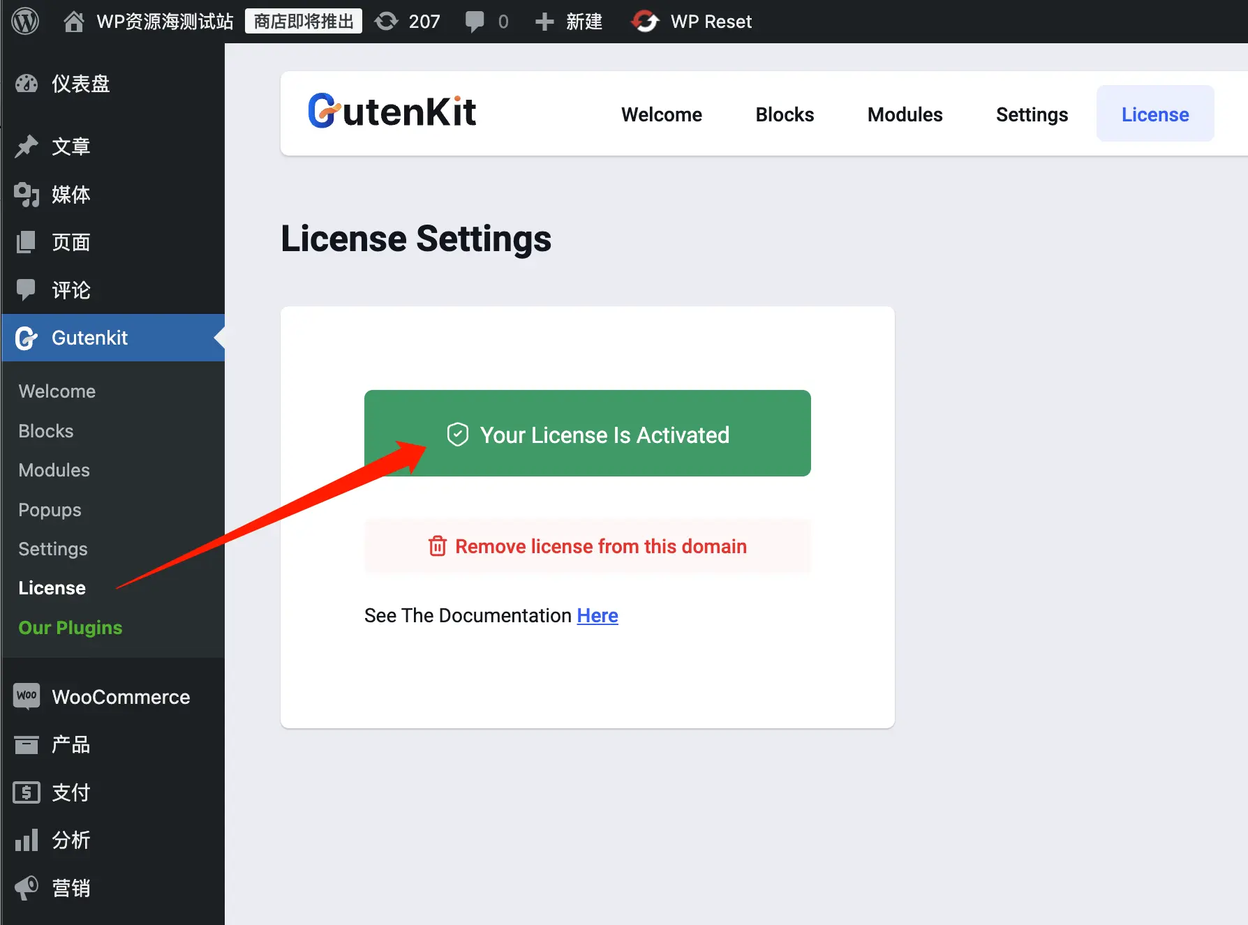The height and width of the screenshot is (925, 1248).
Task: Open the Welcome submenu item in the sidebar
Action: [57, 391]
